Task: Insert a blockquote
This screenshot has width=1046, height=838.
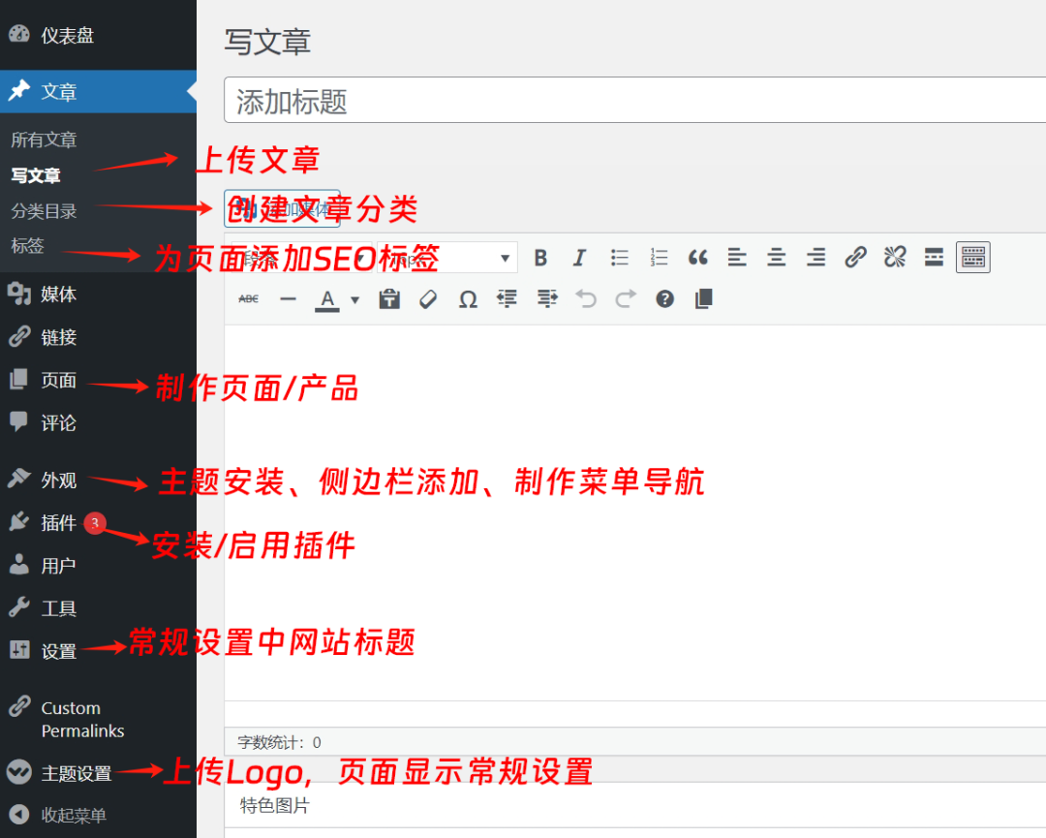Action: (697, 257)
